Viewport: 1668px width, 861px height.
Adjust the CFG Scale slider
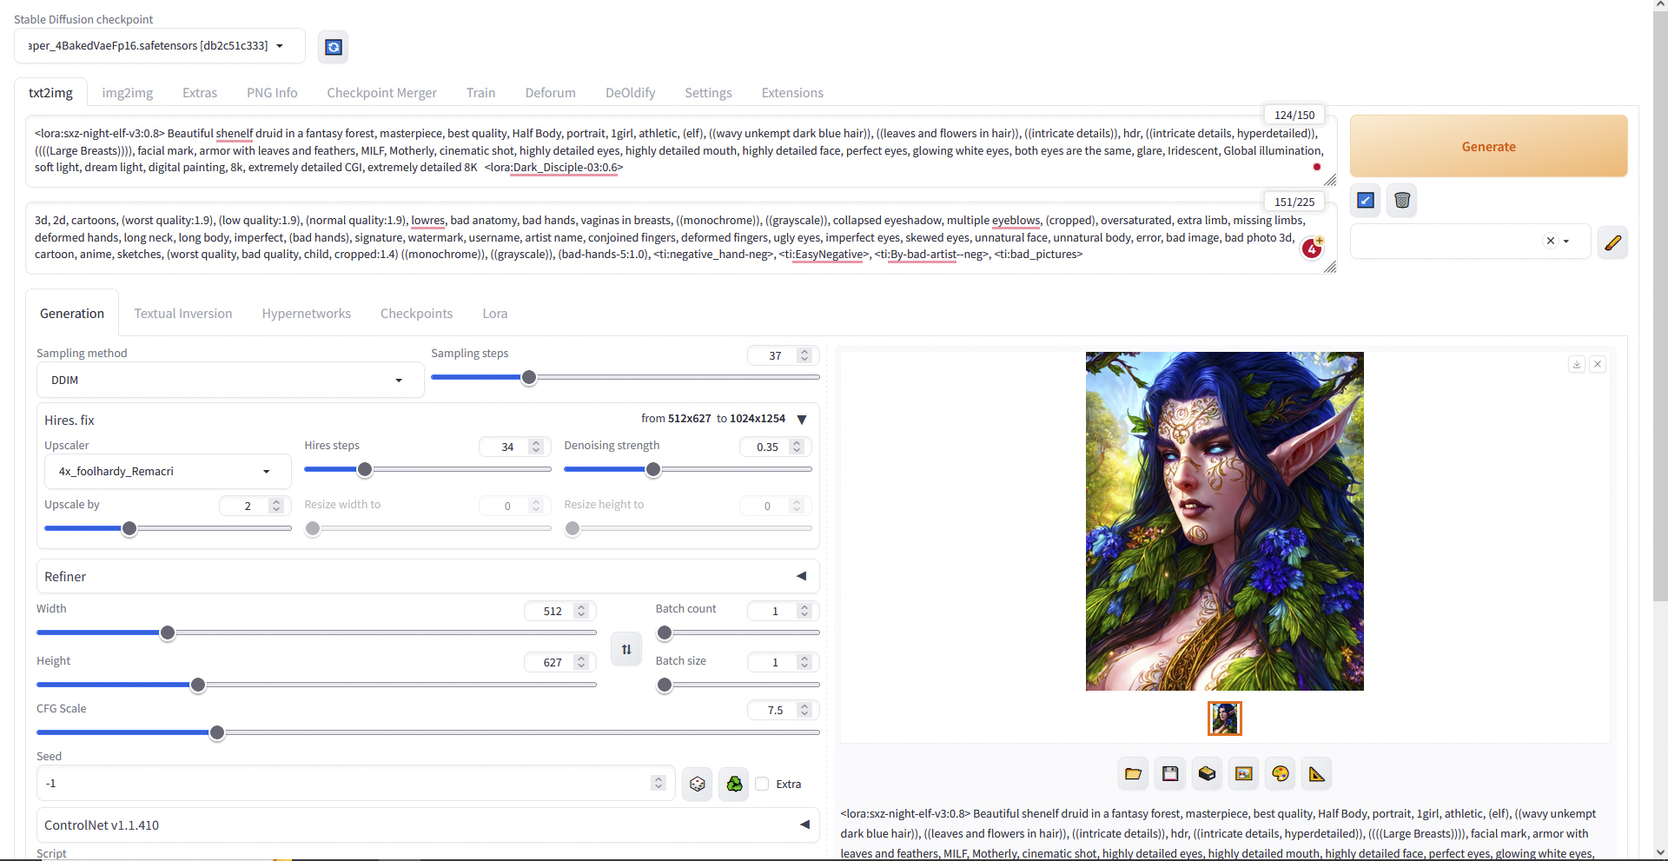pos(428,732)
